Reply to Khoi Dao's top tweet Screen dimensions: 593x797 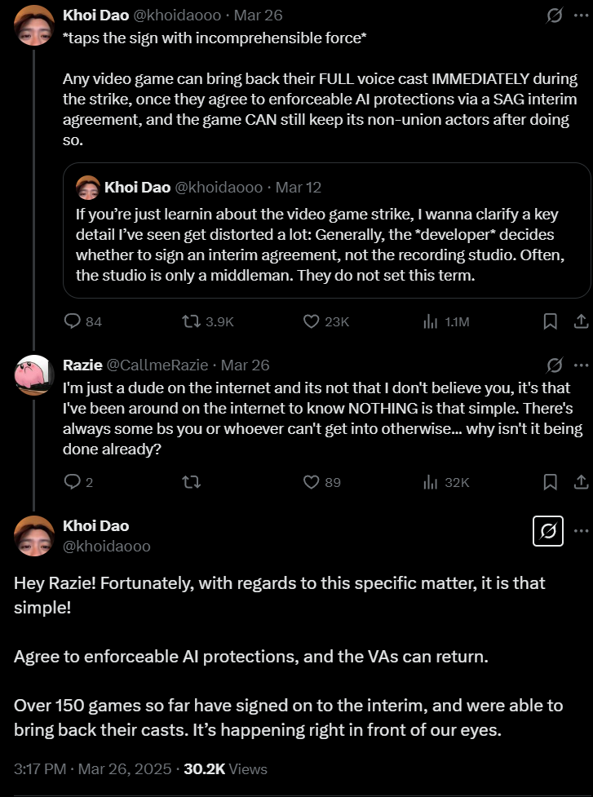point(83,321)
